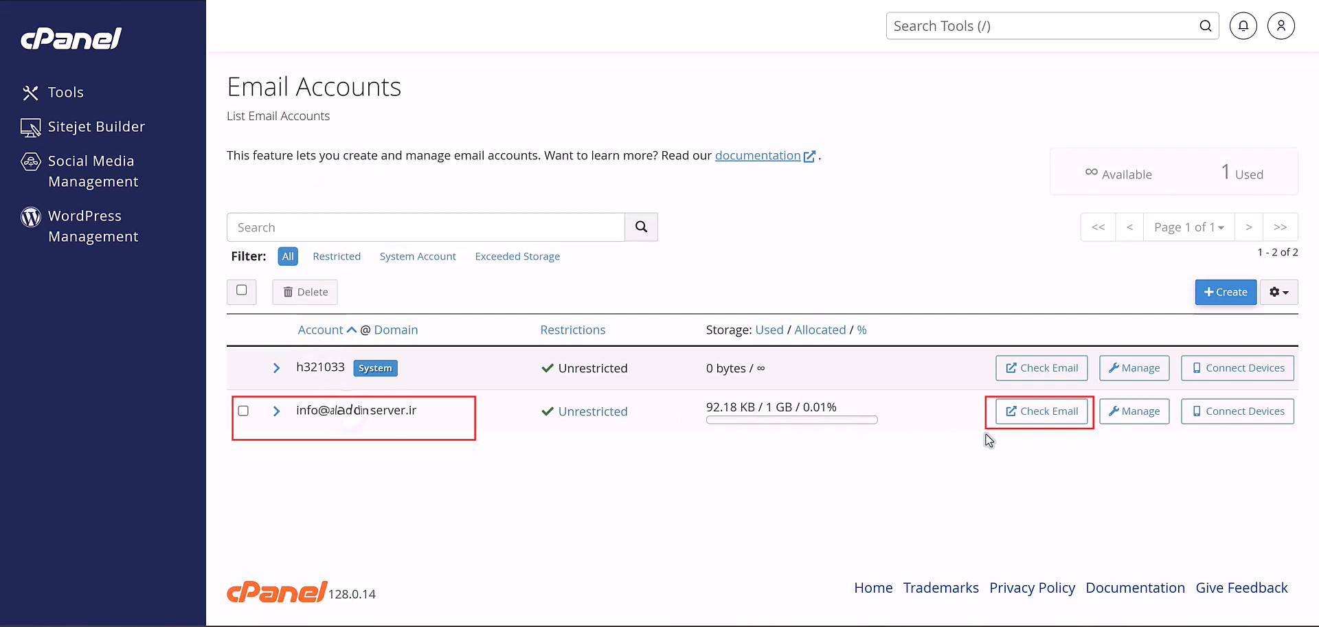
Task: Click the System badge on h321033
Action: pos(375,368)
